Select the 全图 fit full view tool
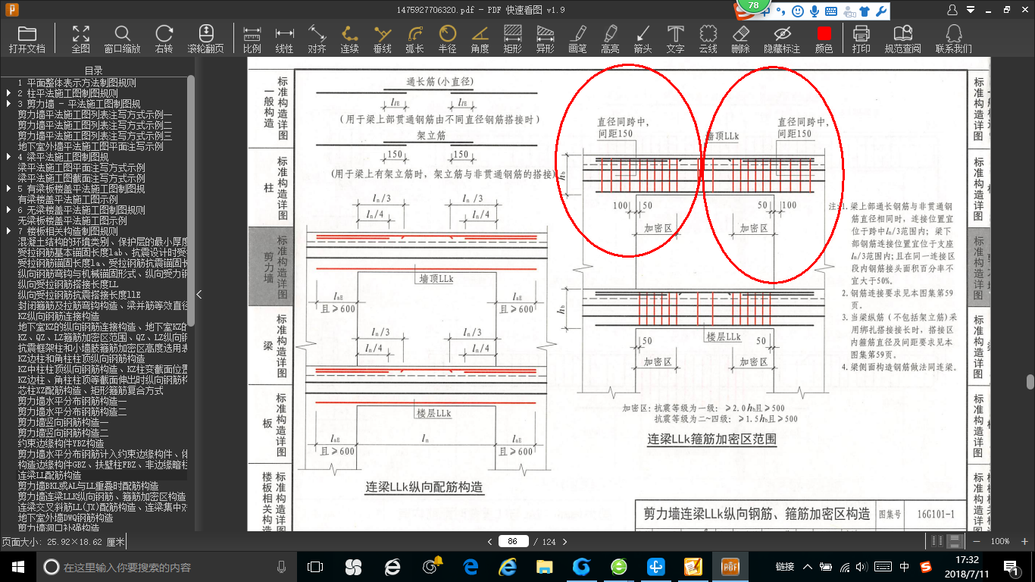The image size is (1035, 582). pos(81,39)
